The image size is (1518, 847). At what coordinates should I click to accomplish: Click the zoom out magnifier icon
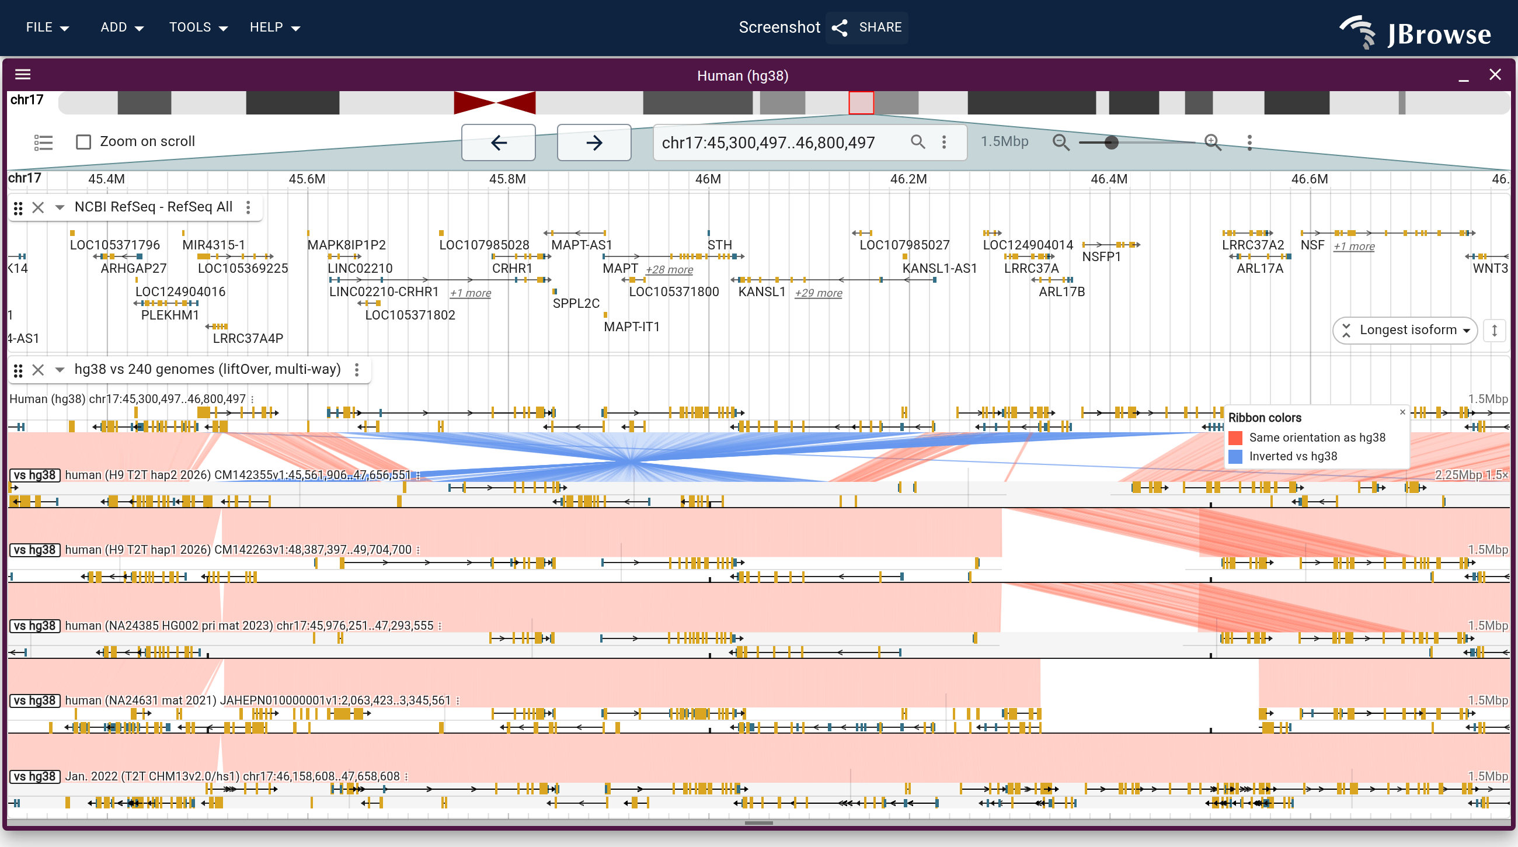pyautogui.click(x=1061, y=142)
